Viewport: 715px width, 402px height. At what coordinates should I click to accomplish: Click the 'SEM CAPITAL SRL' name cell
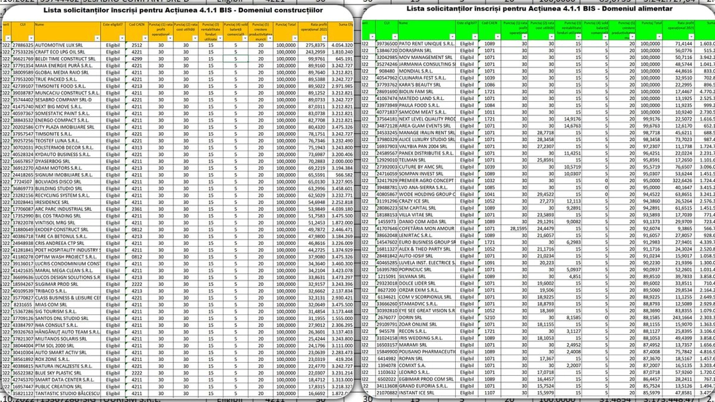coord(427,208)
